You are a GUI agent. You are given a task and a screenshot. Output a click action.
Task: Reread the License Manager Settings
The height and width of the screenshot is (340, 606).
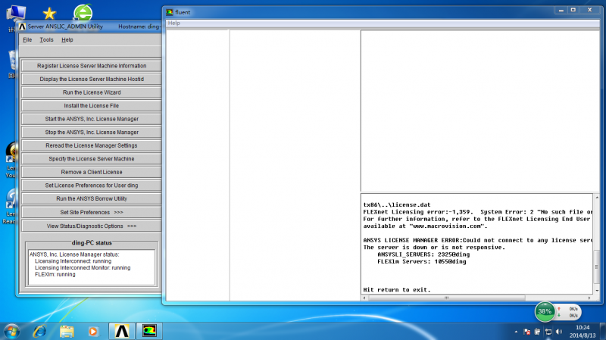click(92, 145)
